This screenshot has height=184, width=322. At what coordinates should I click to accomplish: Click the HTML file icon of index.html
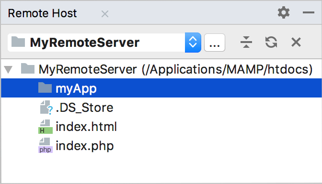(46, 127)
